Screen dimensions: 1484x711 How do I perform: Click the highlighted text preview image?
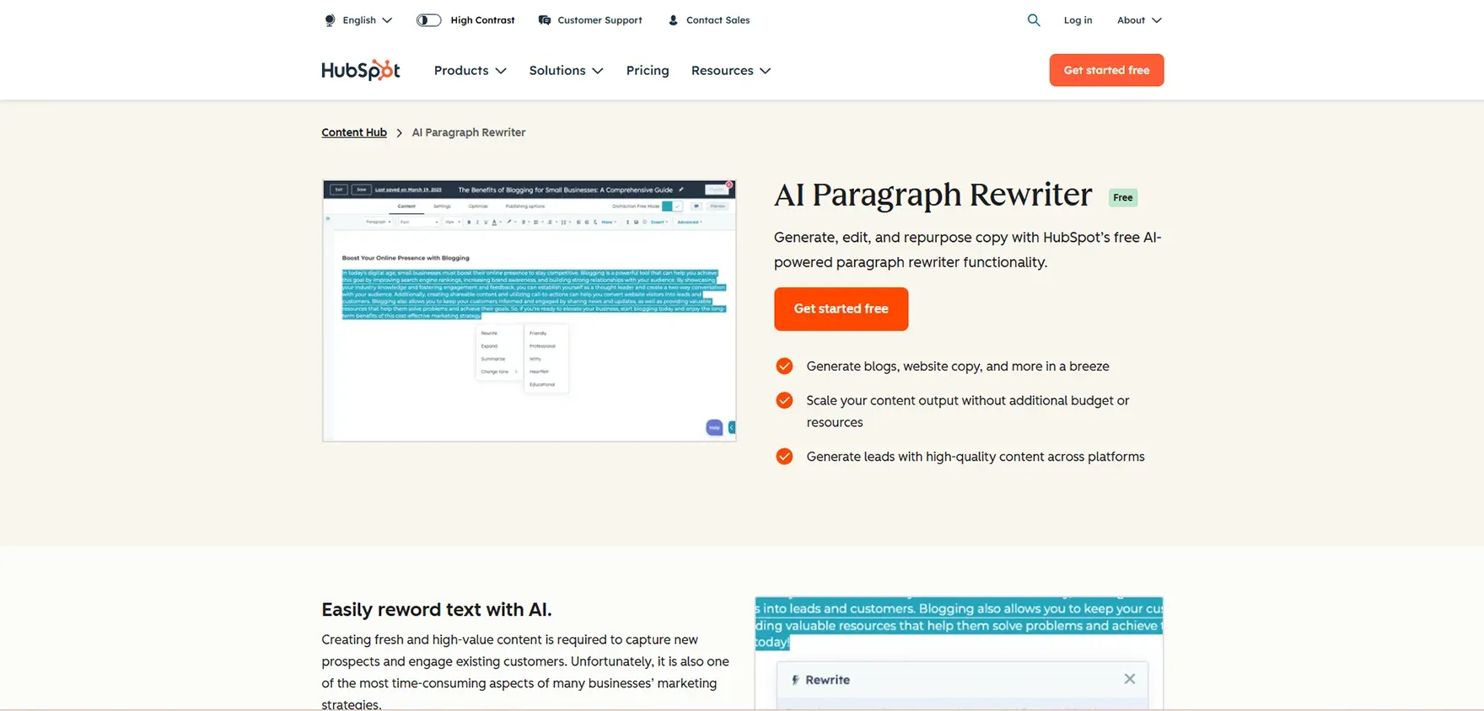pyautogui.click(x=959, y=653)
